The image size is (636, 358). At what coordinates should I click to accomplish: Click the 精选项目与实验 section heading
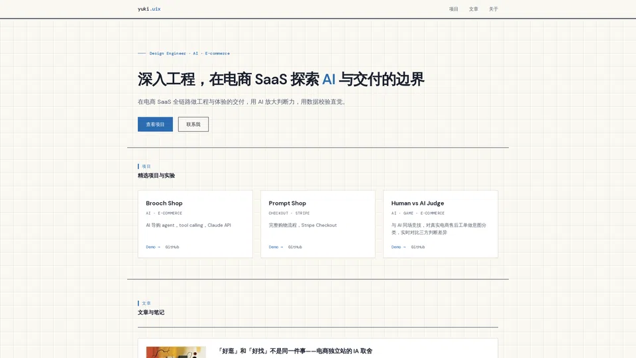tap(156, 175)
